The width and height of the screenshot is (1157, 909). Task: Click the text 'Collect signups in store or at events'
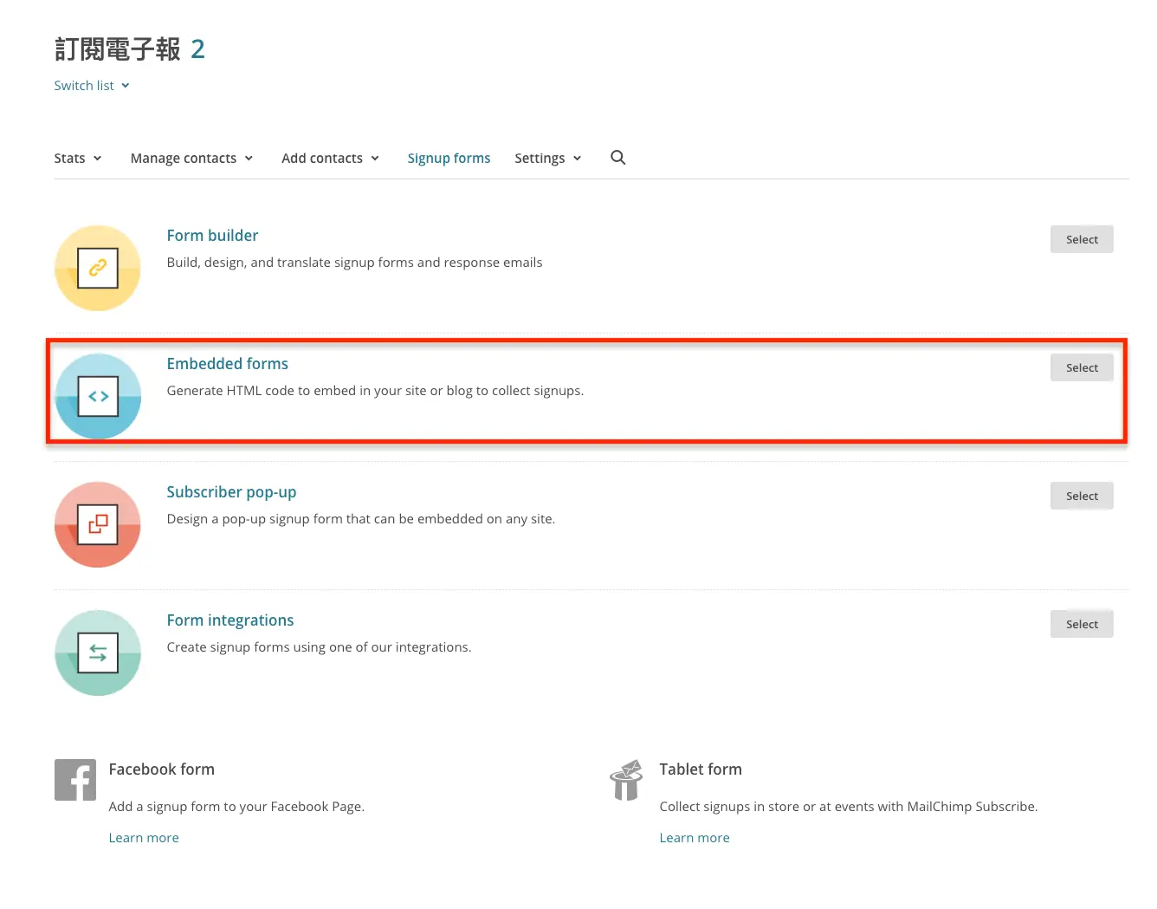[766, 807]
